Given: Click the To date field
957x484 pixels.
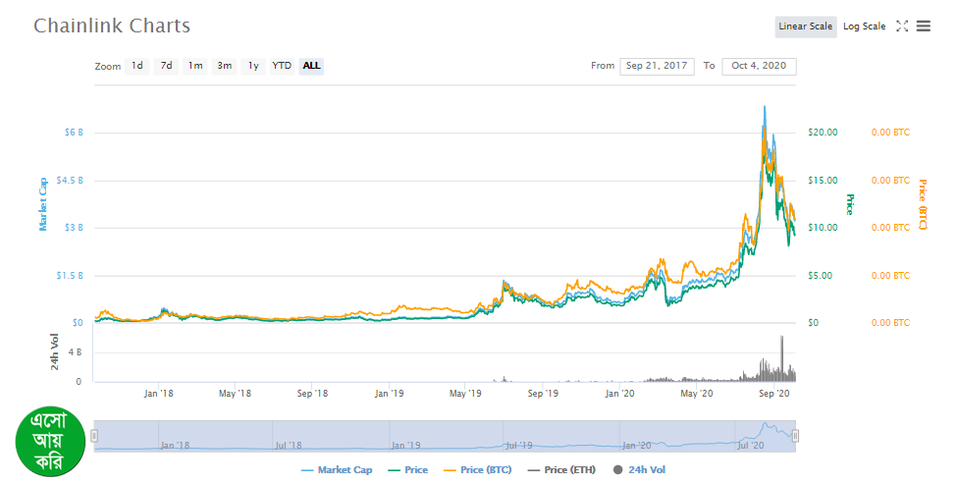Looking at the screenshot, I should coord(759,66).
